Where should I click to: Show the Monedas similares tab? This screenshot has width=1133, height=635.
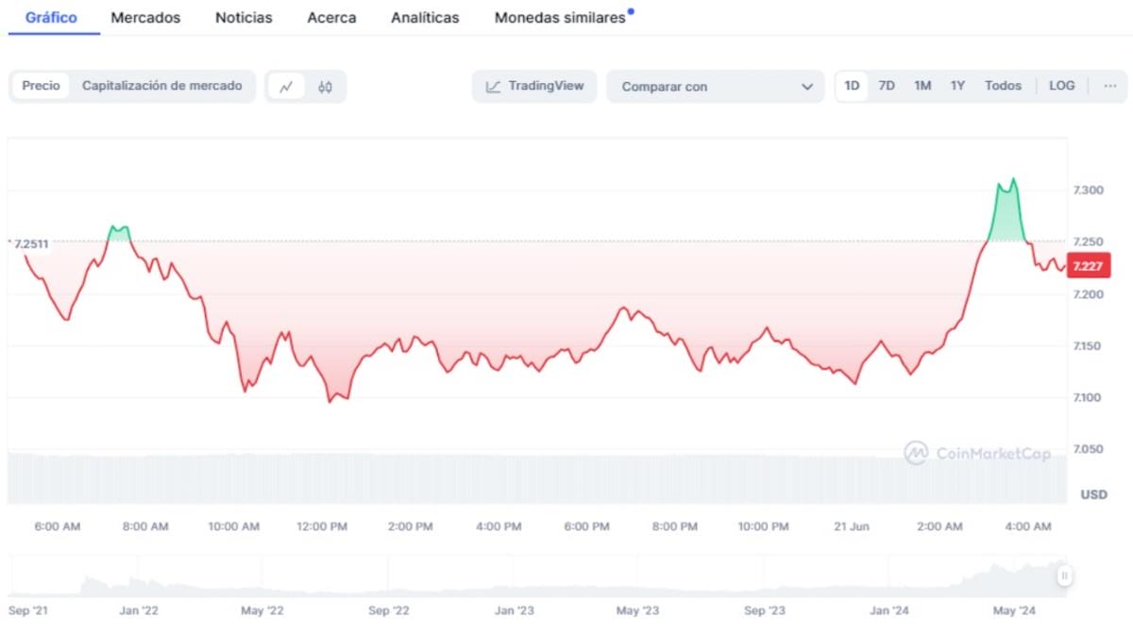[560, 18]
